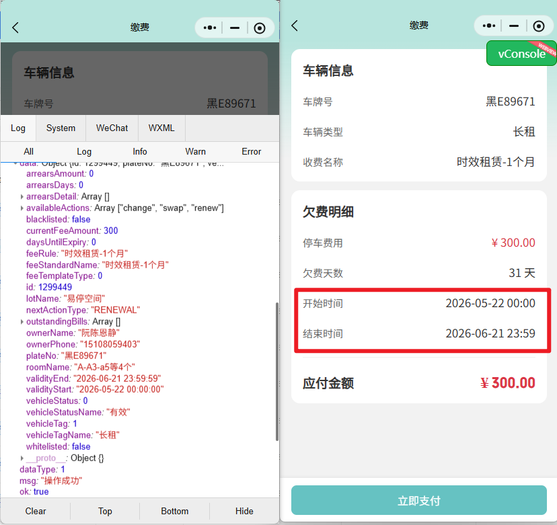Go back in the right 缴费 window
Image resolution: width=557 pixels, height=525 pixels.
(x=295, y=26)
